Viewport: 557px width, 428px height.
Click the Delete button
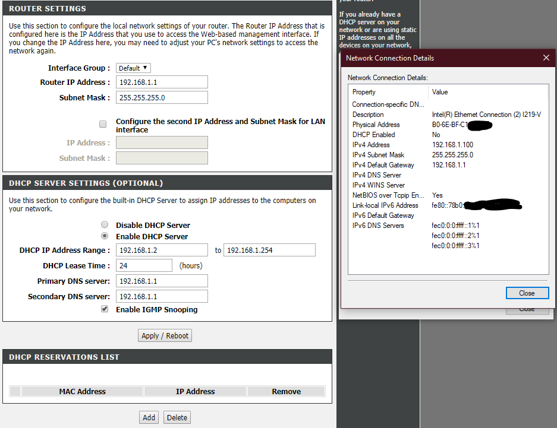coord(177,417)
